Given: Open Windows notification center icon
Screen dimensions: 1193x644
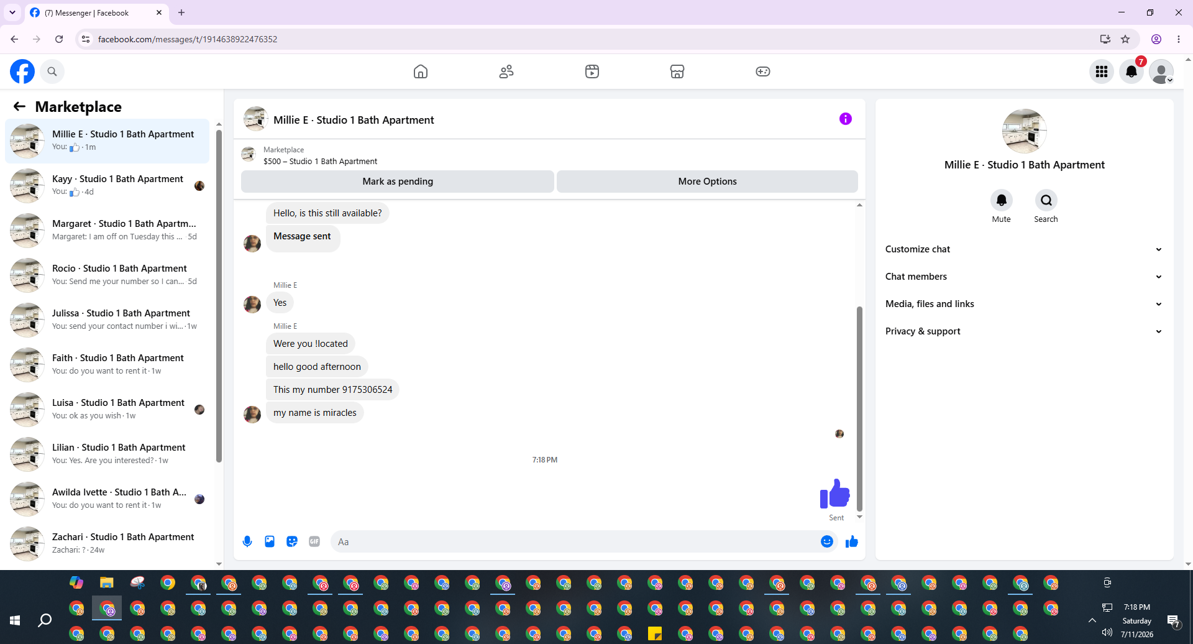Looking at the screenshot, I should tap(1174, 620).
